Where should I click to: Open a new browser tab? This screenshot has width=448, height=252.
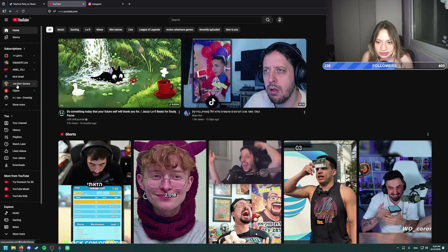click(129, 4)
